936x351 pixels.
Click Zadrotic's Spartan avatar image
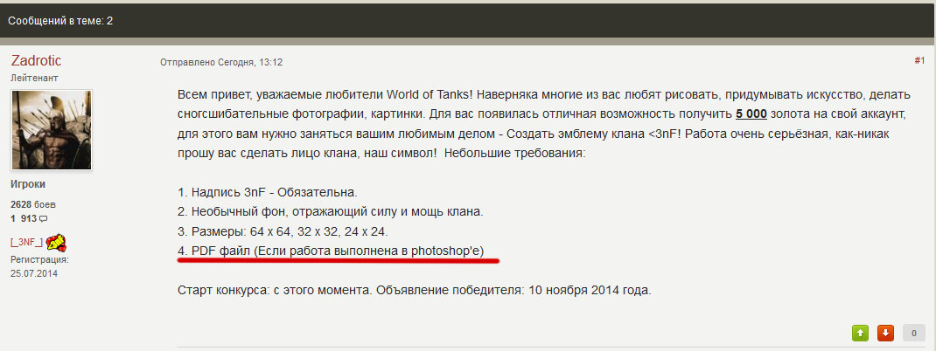tap(52, 129)
